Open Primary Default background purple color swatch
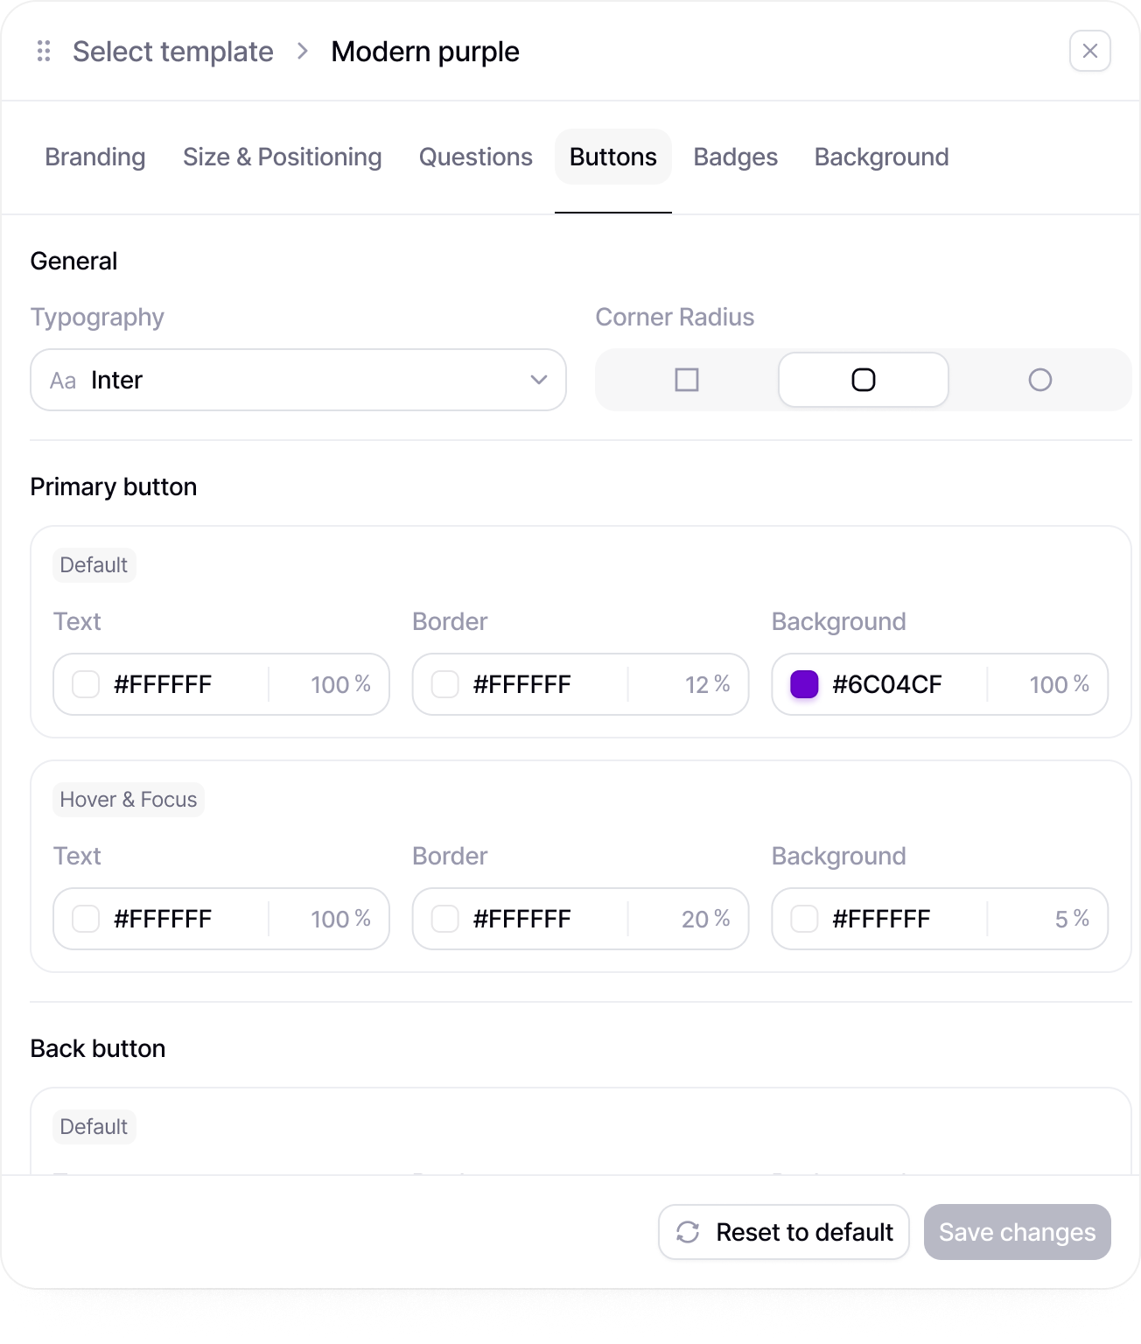Screen dimensions: 1141x1344 pos(804,684)
